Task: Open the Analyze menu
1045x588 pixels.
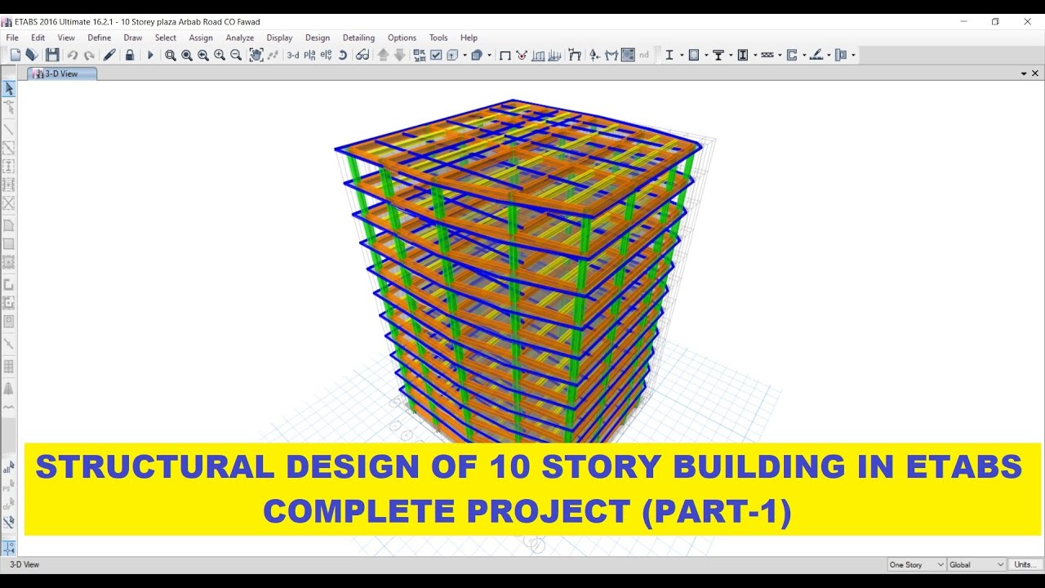Action: coord(240,38)
